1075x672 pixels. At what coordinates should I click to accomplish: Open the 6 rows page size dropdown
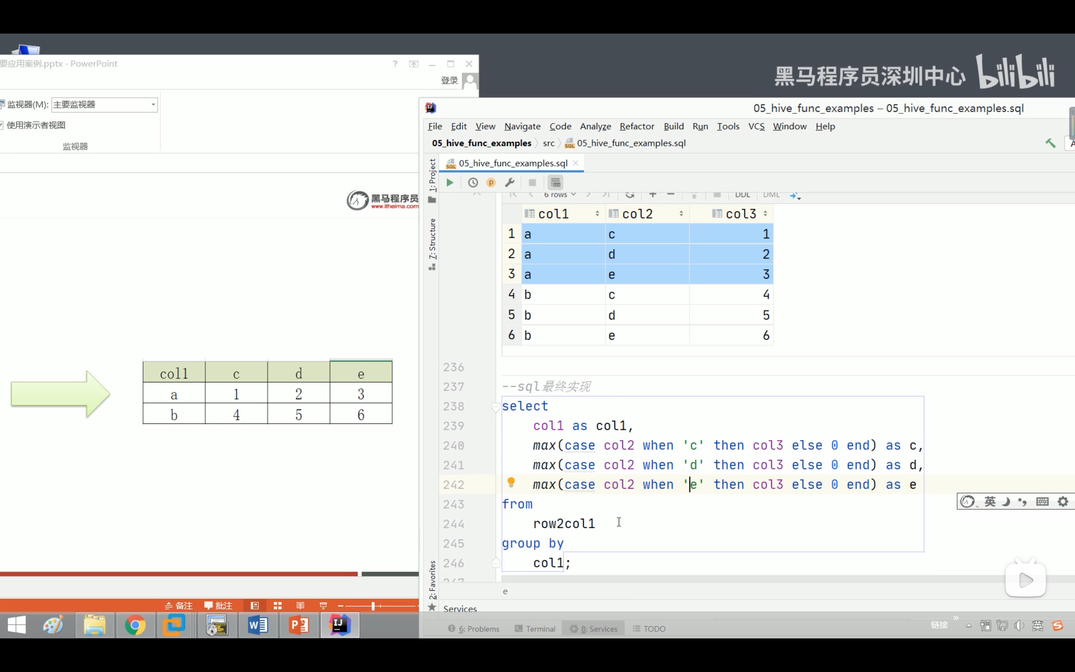[560, 195]
